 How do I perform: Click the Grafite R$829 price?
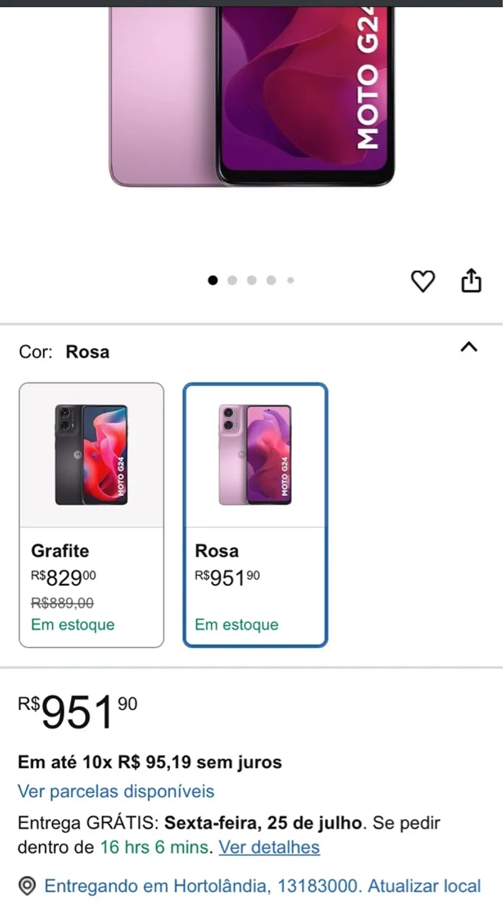pyautogui.click(x=64, y=578)
